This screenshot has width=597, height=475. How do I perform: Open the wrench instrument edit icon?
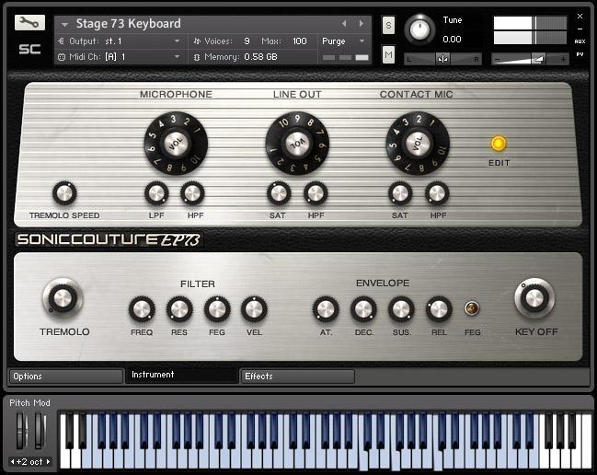coord(29,22)
